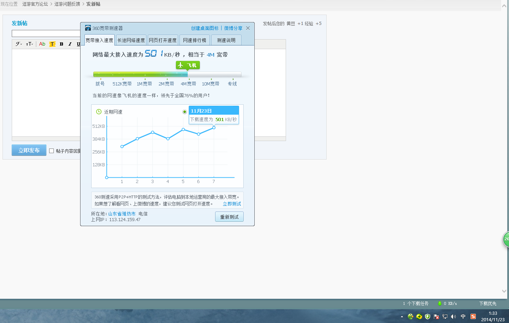Click the 拨号 scale label
The image size is (509, 323).
[x=100, y=84]
